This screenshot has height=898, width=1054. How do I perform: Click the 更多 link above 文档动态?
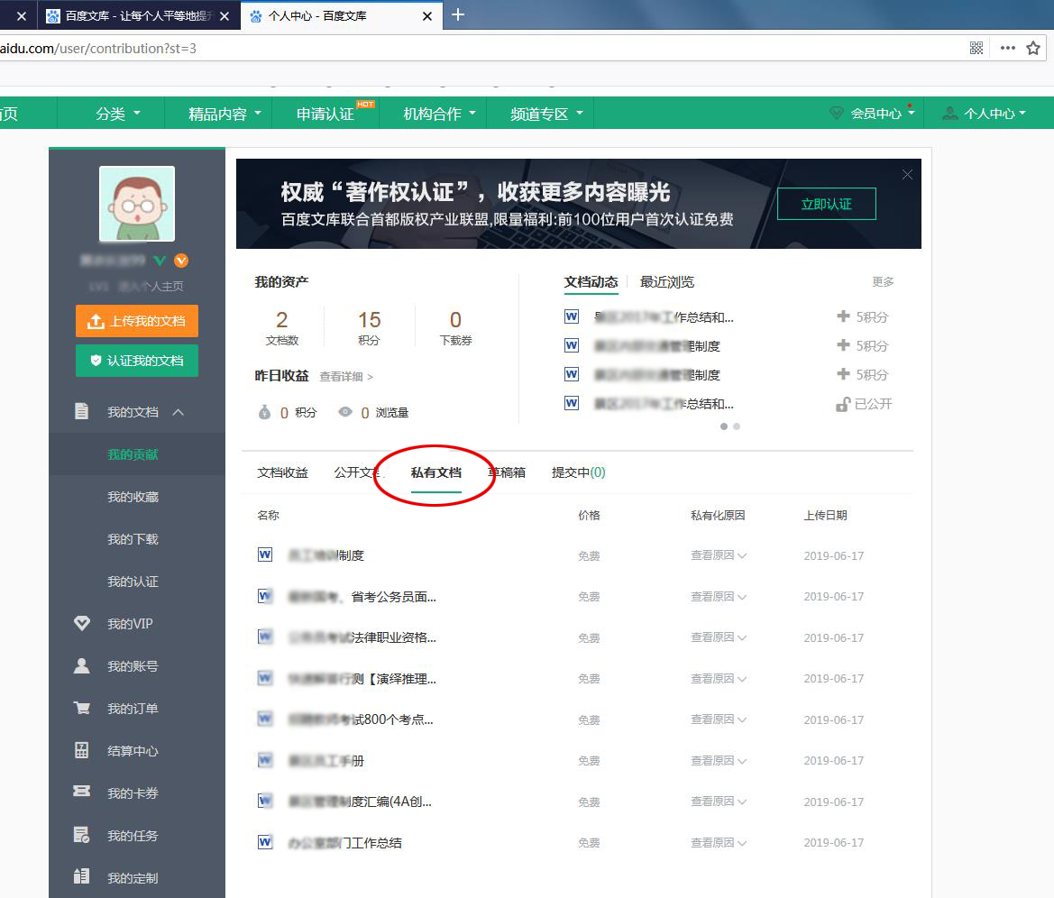coord(884,281)
